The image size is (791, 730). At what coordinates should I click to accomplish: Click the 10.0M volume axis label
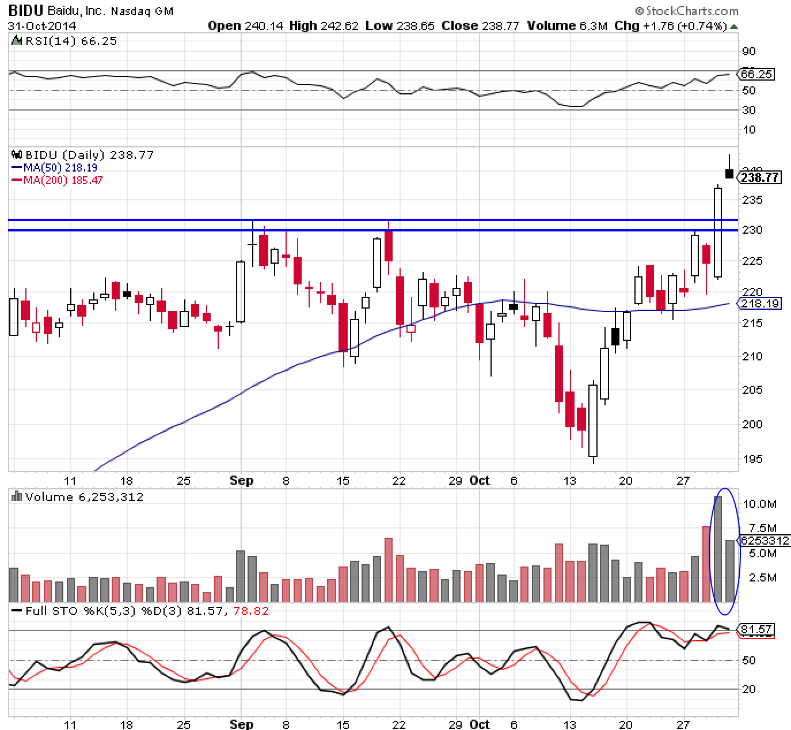[x=760, y=504]
